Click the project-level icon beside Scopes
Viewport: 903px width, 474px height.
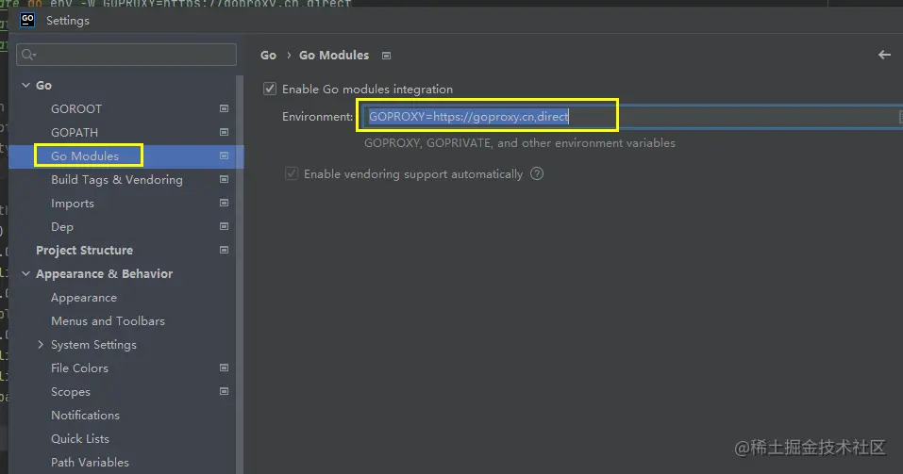[x=224, y=392]
